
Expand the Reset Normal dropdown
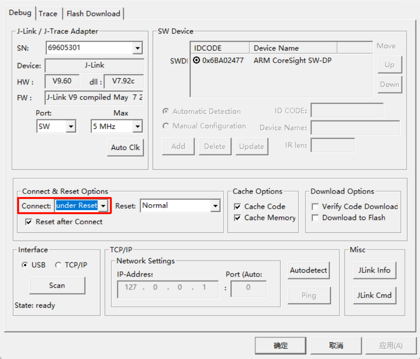[215, 206]
